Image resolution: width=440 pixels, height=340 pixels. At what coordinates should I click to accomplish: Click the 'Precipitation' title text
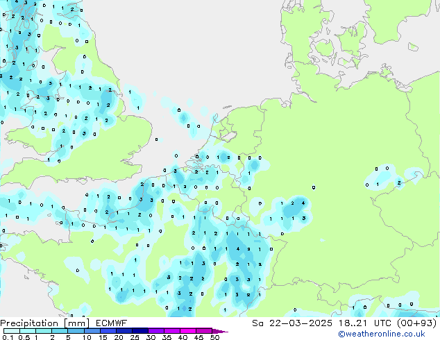[x=29, y=323]
